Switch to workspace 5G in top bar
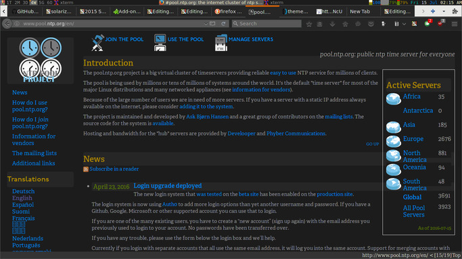The height and width of the screenshot is (259, 462). click(x=41, y=2)
